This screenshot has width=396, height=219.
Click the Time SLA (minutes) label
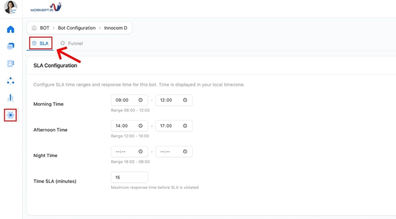(x=55, y=181)
